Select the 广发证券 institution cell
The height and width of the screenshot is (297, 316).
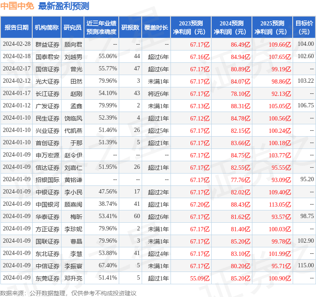[48, 106]
